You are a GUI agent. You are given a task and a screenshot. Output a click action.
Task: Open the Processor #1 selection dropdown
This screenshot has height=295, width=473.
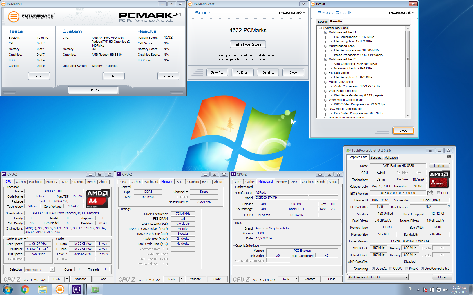click(x=40, y=270)
